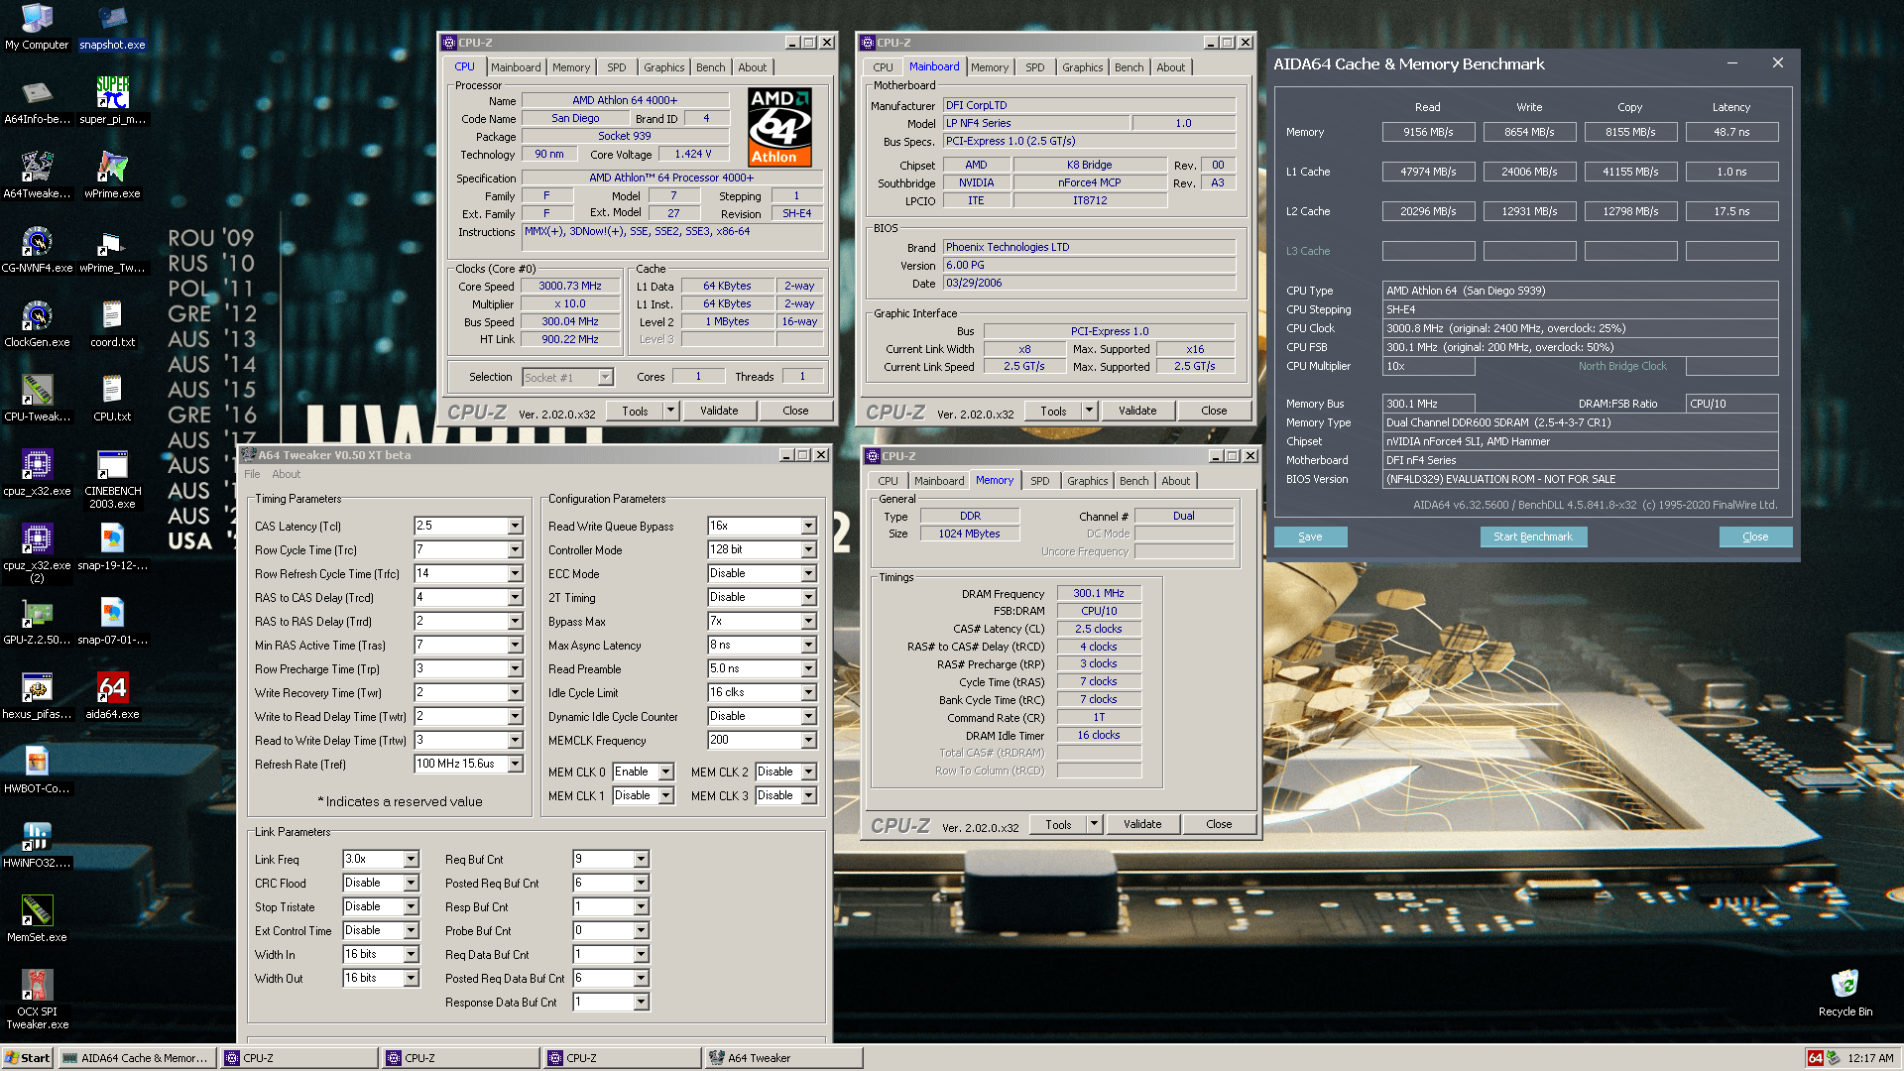
Task: Expand the MEM CLK 0 Enable dropdown
Action: pyautogui.click(x=666, y=772)
